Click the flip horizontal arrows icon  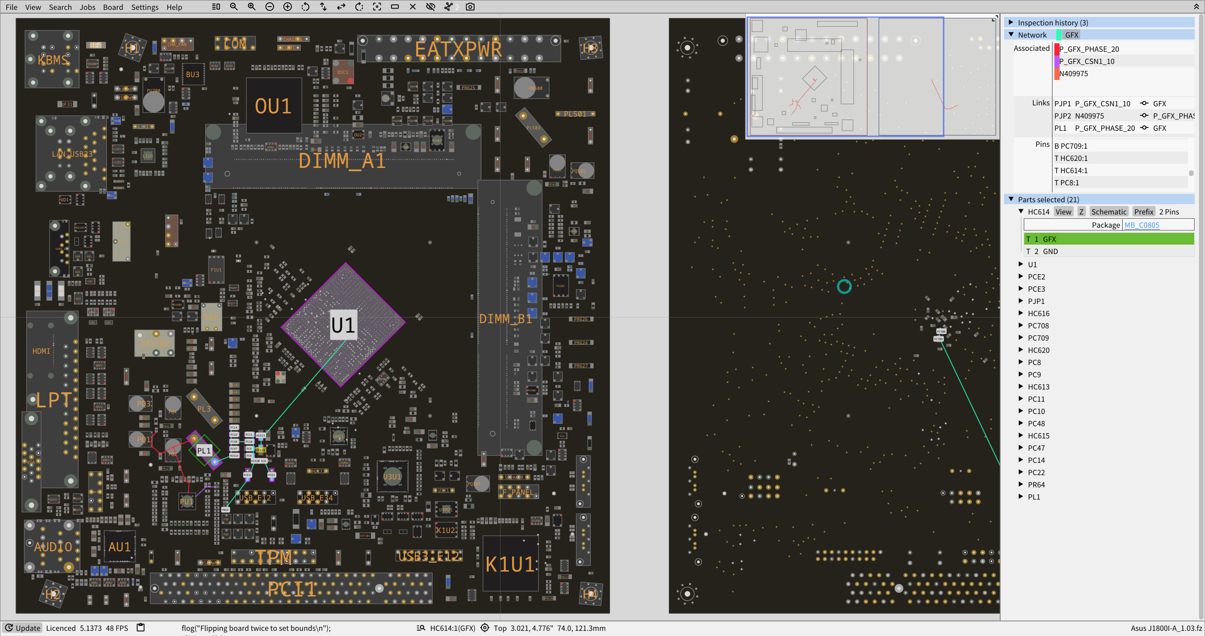pyautogui.click(x=341, y=7)
